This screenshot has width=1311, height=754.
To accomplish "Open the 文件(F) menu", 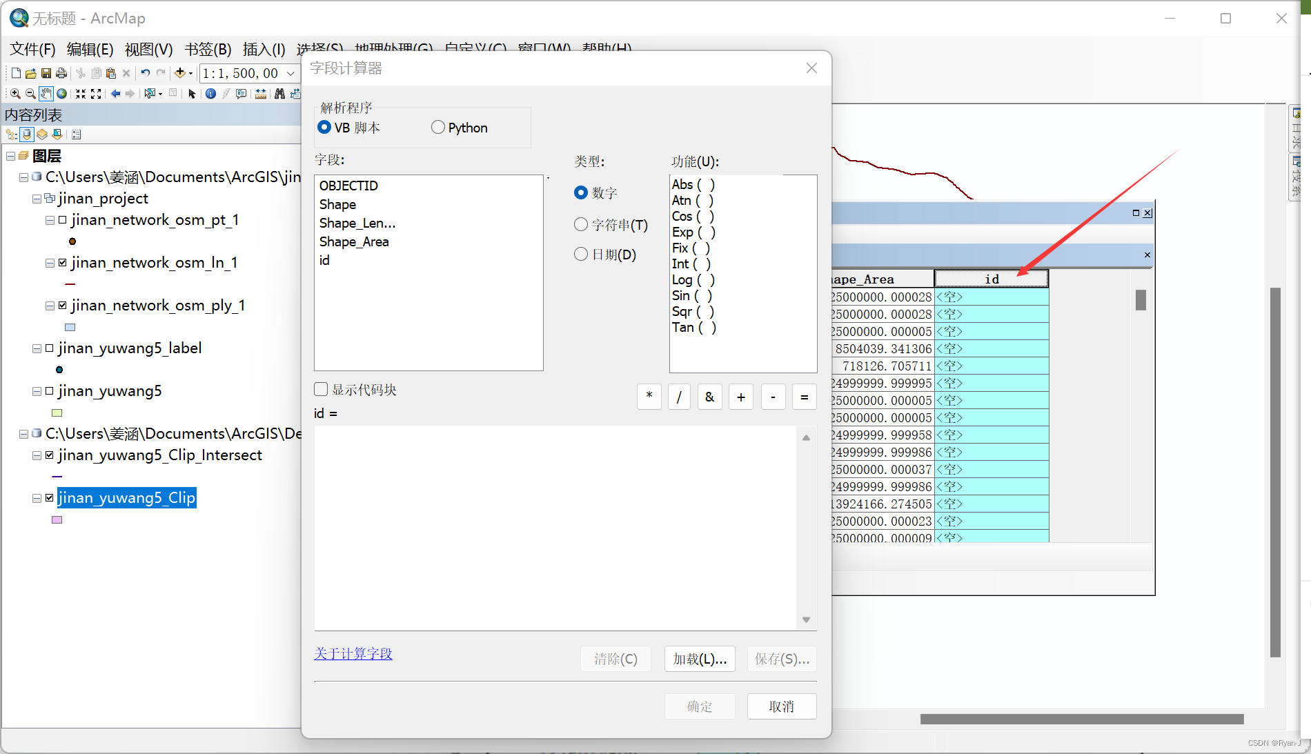I will tap(32, 49).
